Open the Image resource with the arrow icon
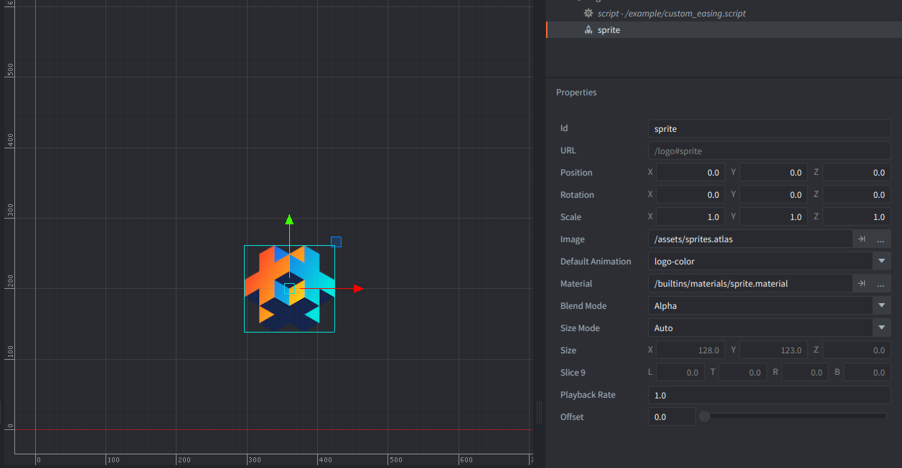The width and height of the screenshot is (902, 468). 862,239
